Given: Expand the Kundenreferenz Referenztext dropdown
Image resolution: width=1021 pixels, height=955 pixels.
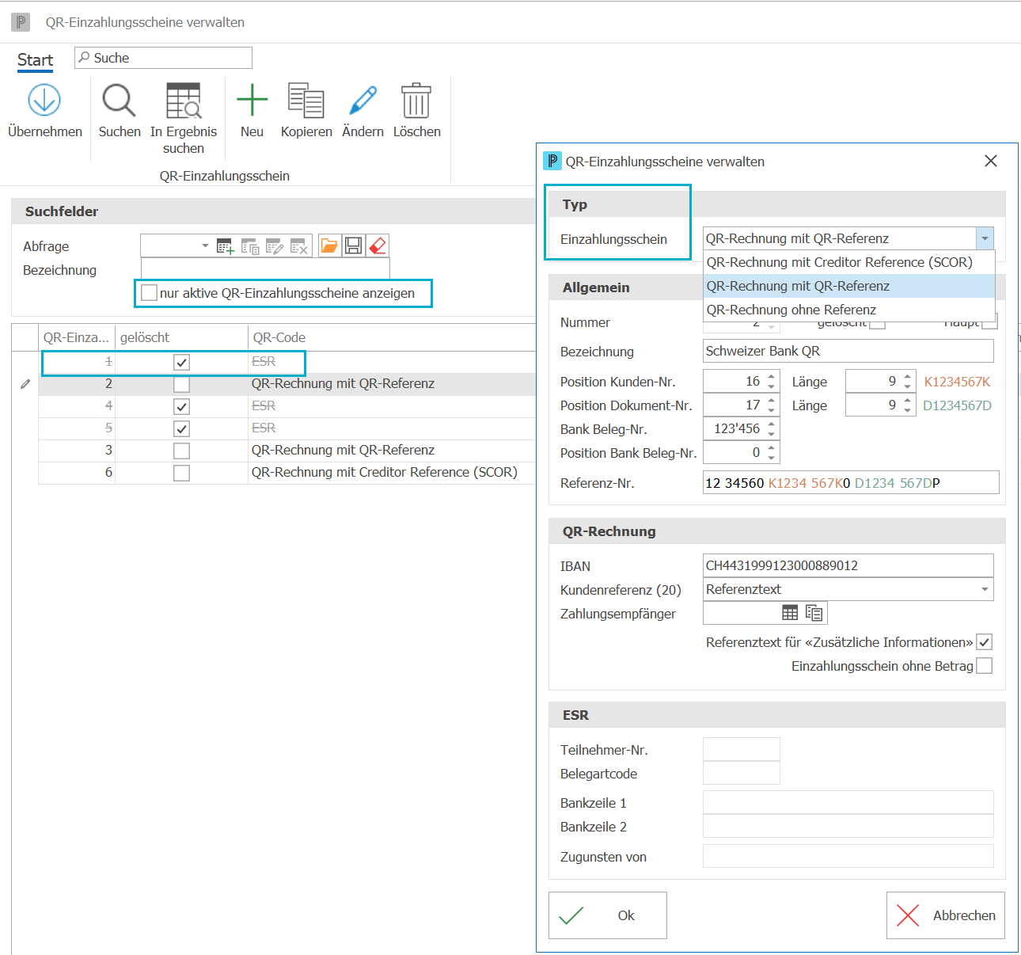Looking at the screenshot, I should coord(985,589).
